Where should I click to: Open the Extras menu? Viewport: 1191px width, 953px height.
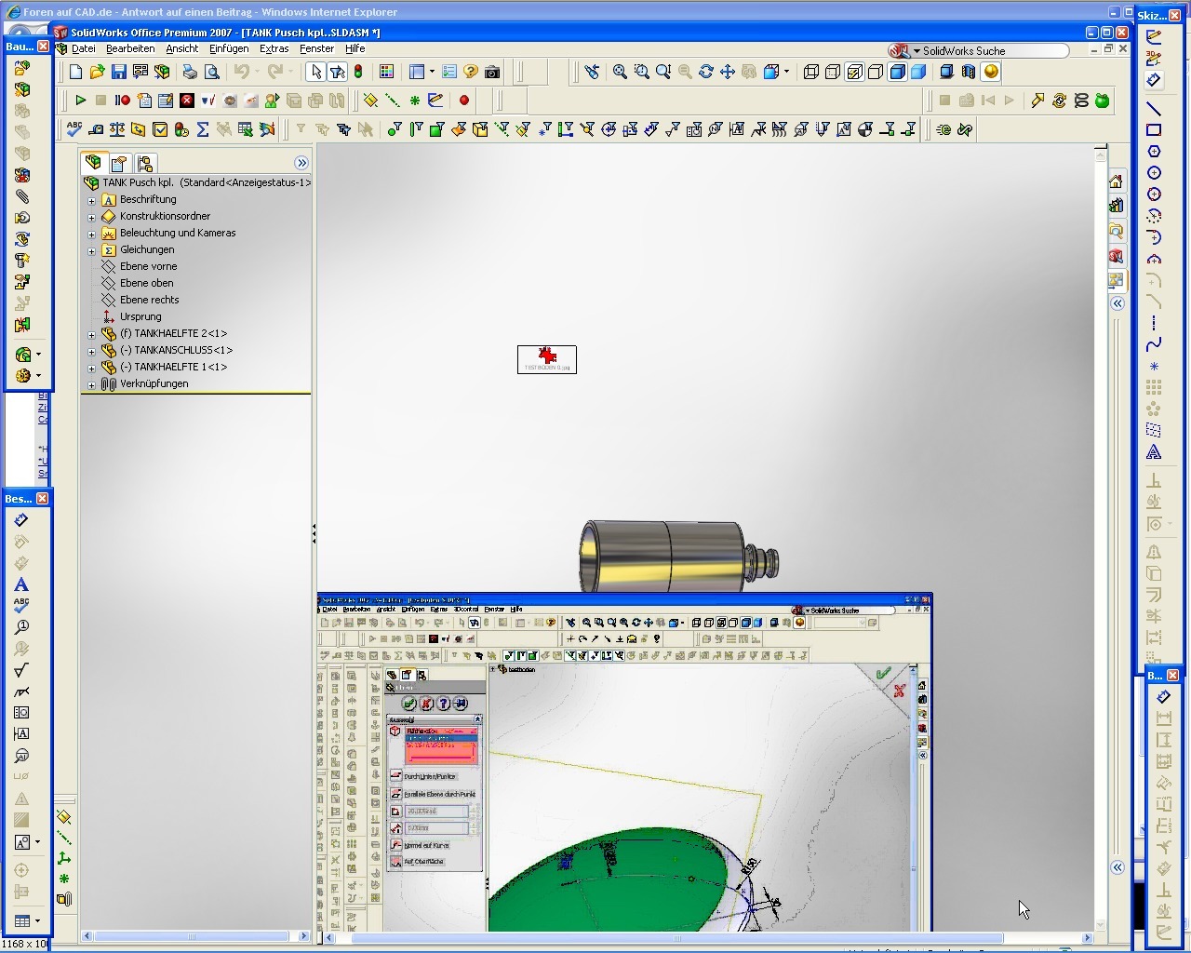tap(274, 48)
